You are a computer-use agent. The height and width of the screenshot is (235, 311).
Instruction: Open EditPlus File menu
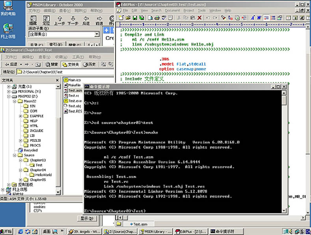125,11
